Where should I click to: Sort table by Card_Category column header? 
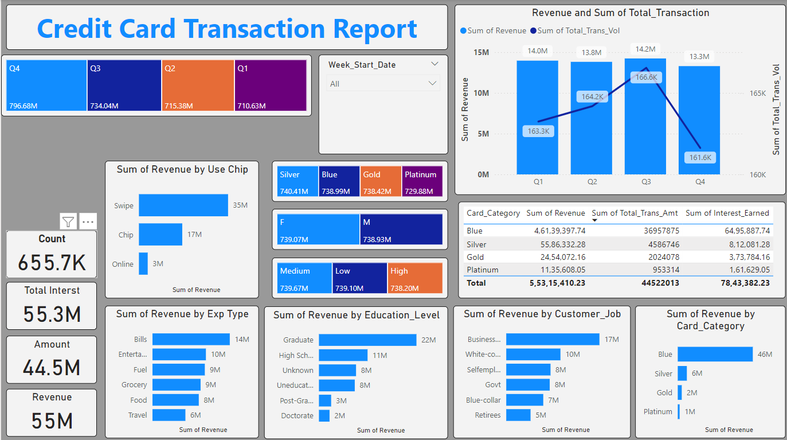point(493,213)
